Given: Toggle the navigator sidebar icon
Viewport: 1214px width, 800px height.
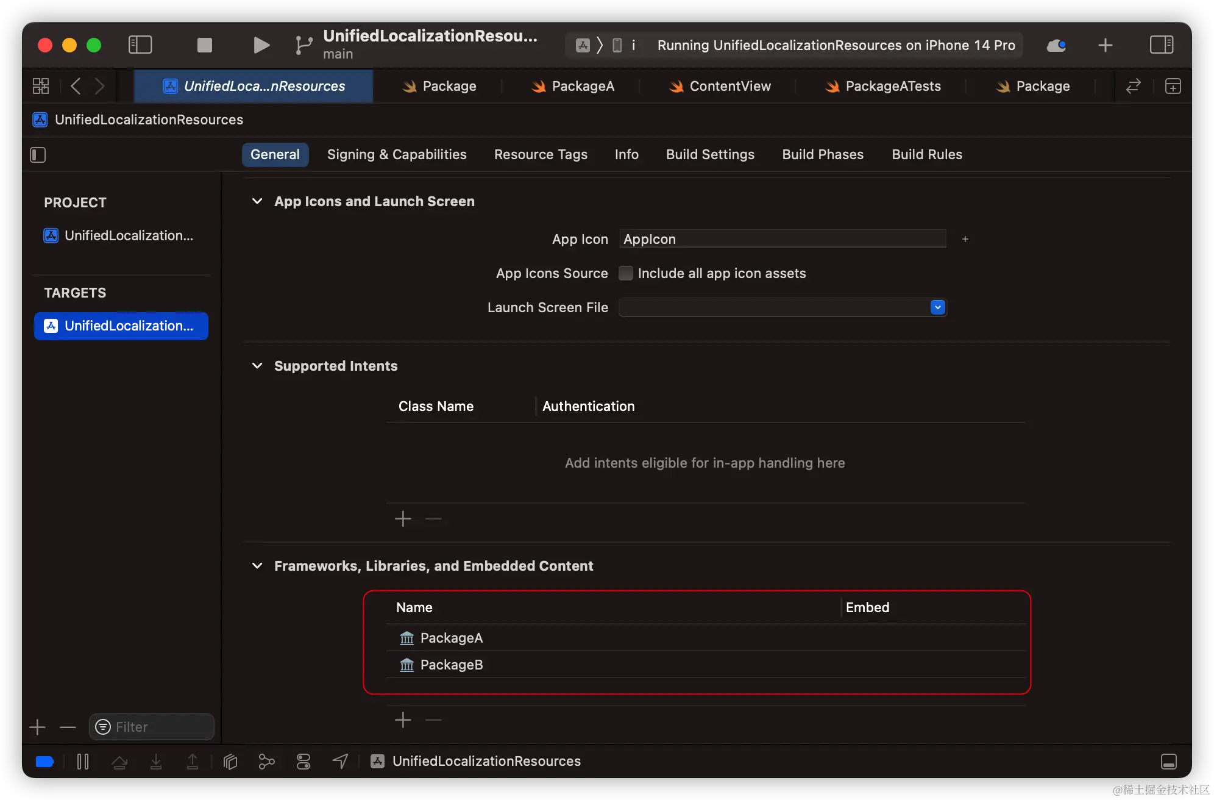Looking at the screenshot, I should 140,45.
